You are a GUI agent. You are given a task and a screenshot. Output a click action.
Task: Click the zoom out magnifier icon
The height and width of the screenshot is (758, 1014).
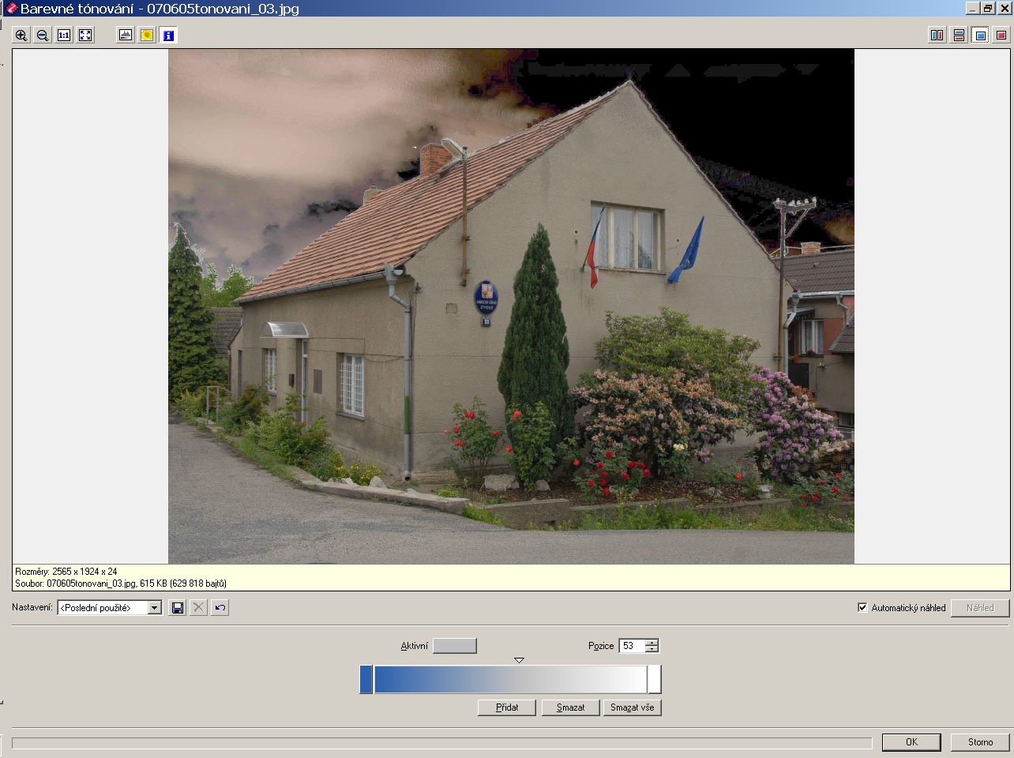pyautogui.click(x=43, y=36)
